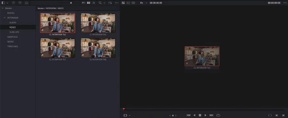Open the Fit zoom dropdown
288x118 pixels.
point(144,3)
